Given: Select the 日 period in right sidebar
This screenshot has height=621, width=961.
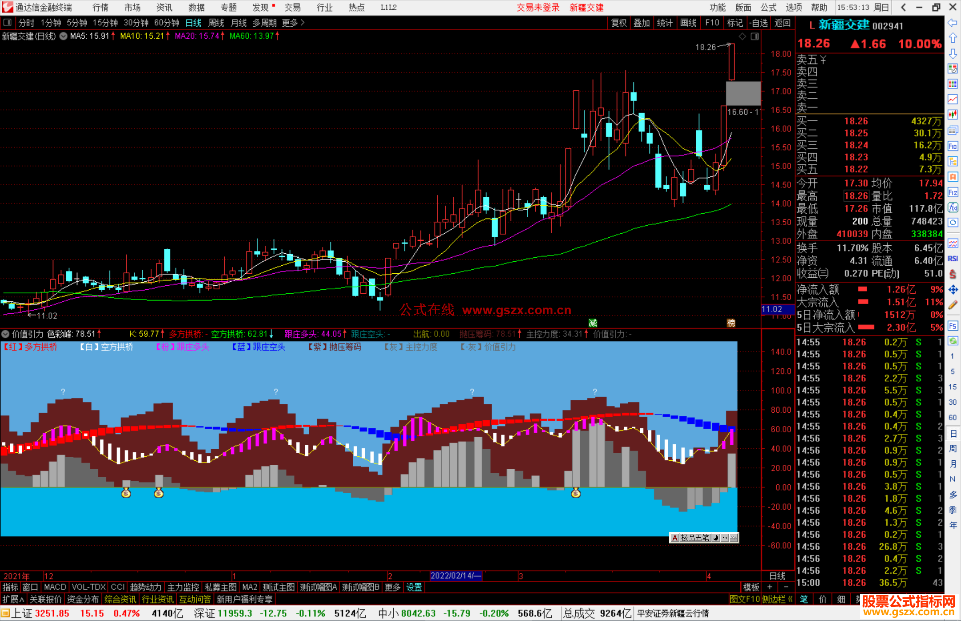Looking at the screenshot, I should click(x=953, y=433).
